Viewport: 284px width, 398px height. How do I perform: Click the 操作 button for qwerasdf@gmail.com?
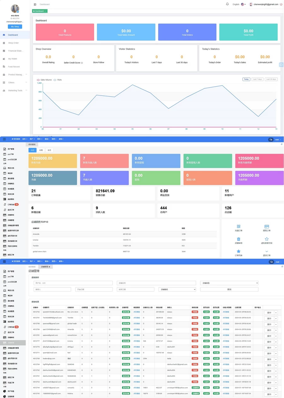point(269,324)
